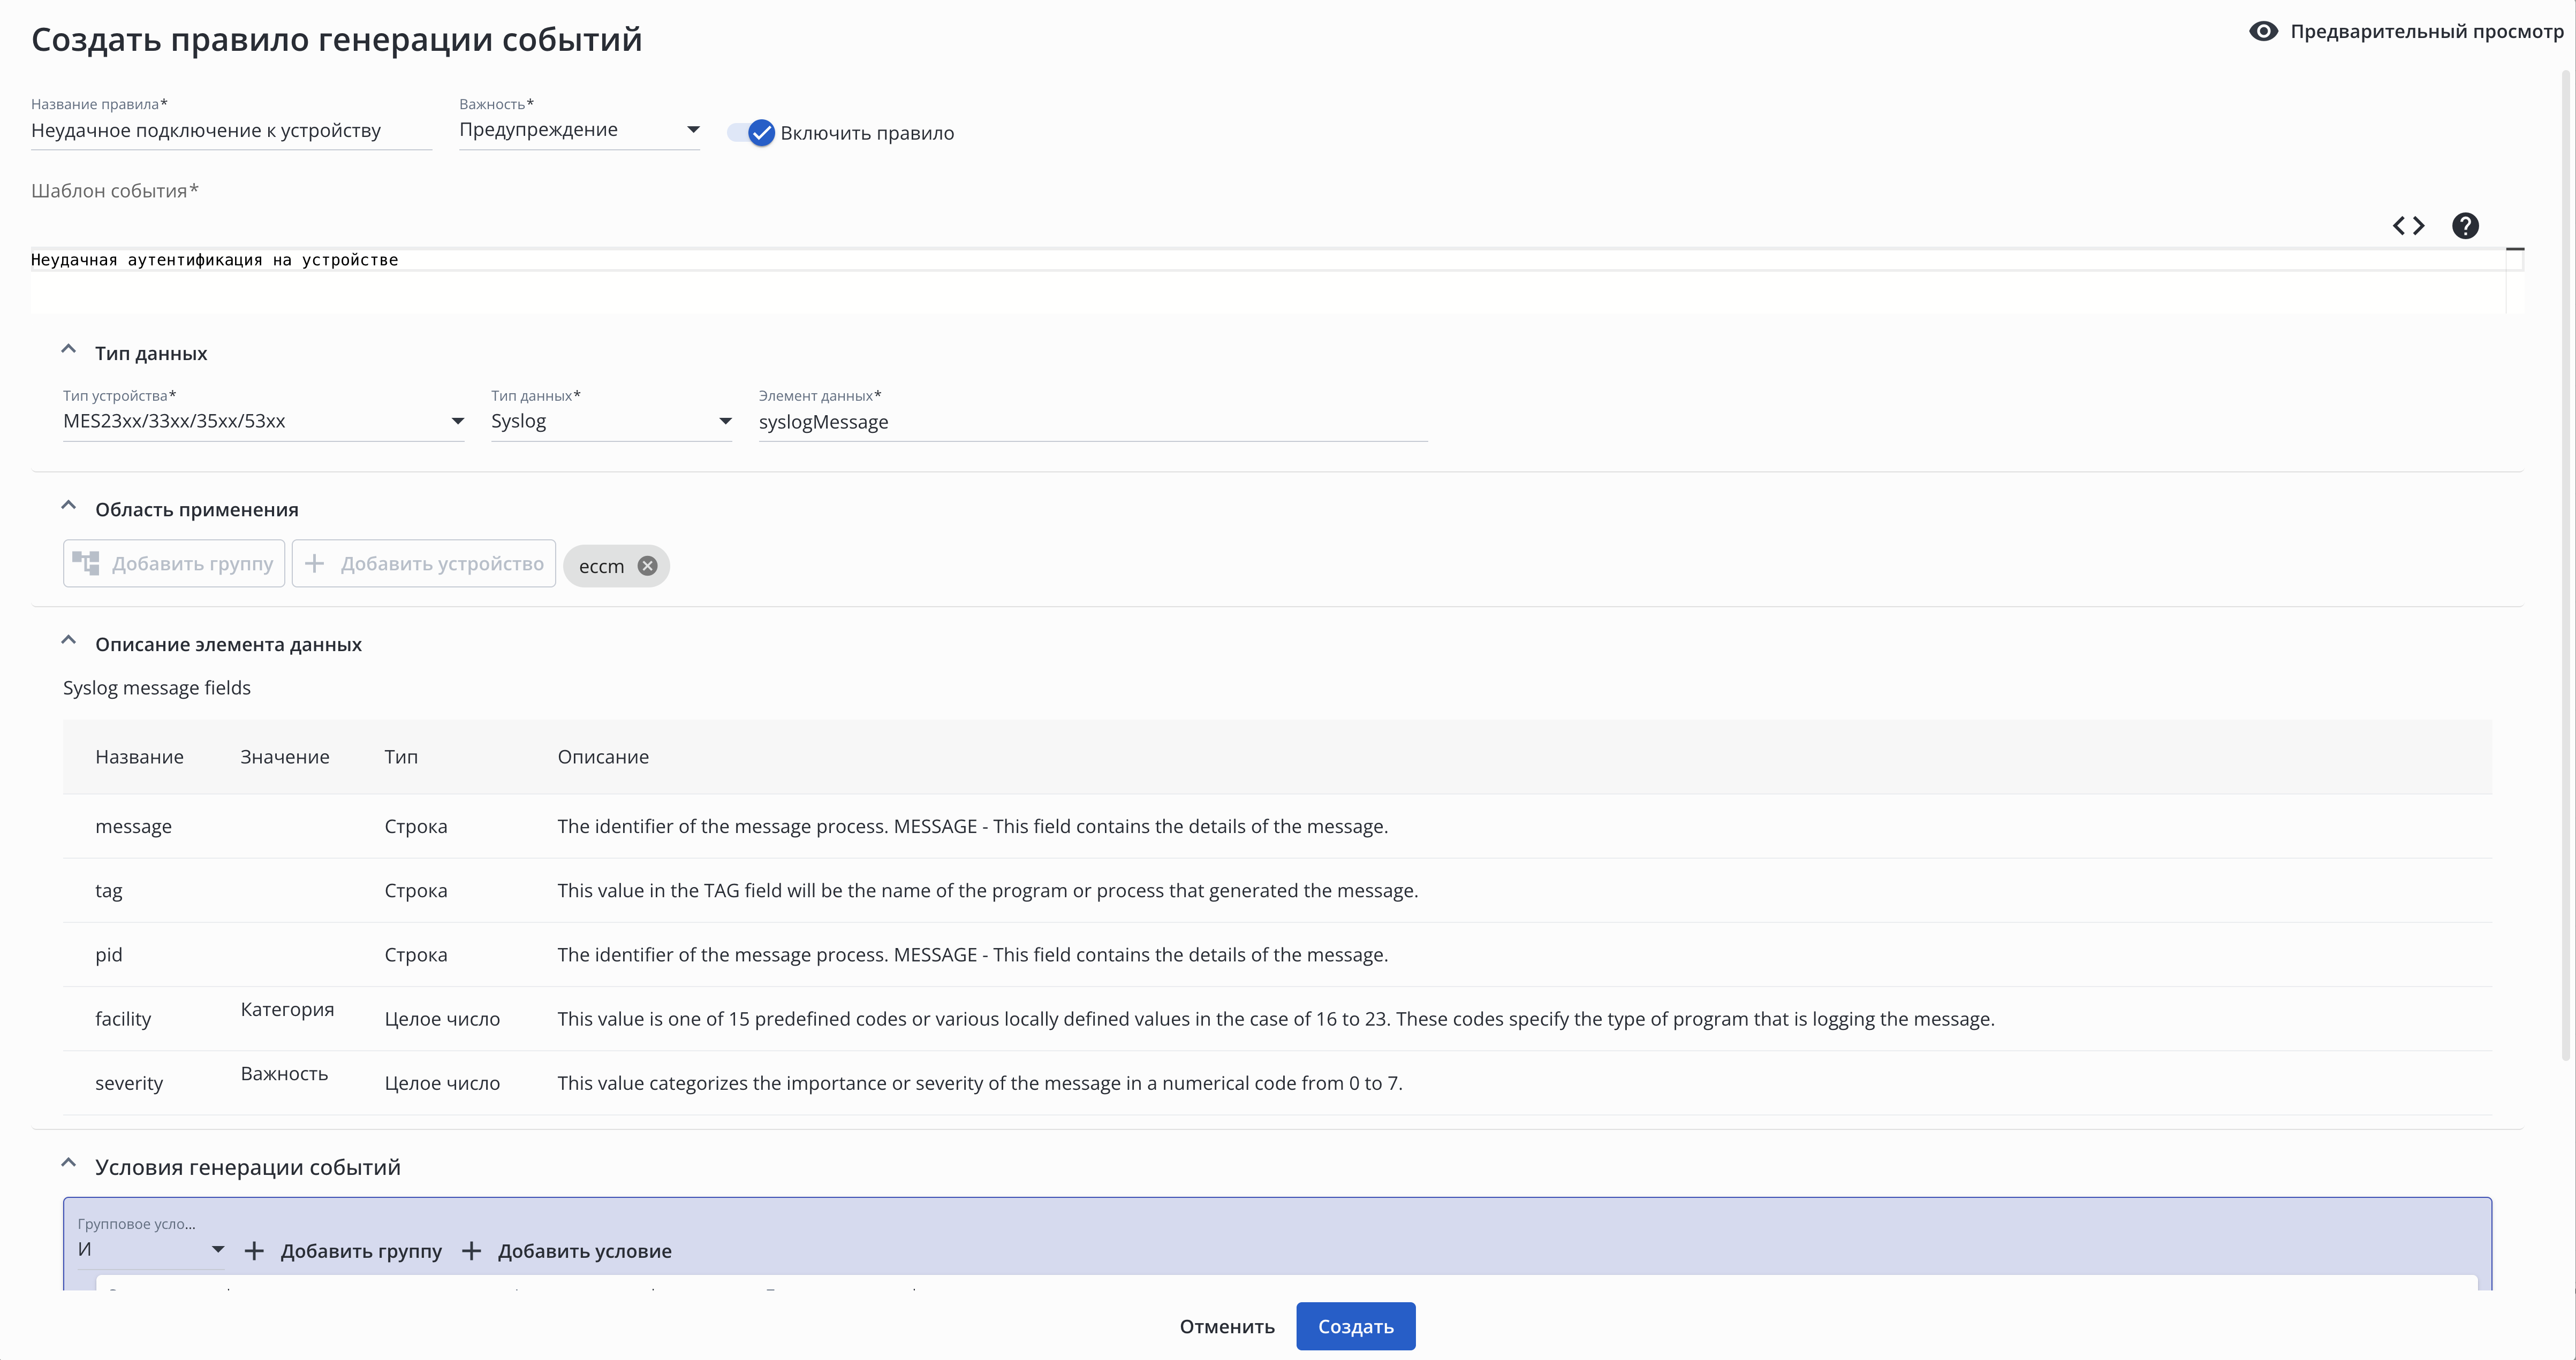Screen dimensions: 2576x1360
Task: Collapse Описание элемента данных section
Action: click(x=69, y=640)
